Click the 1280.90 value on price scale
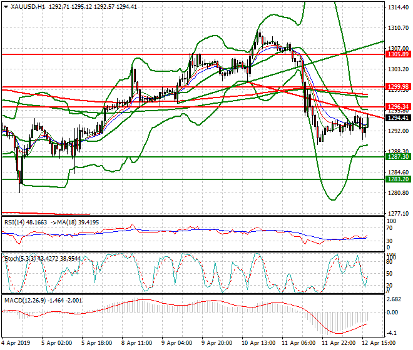The image size is (413, 350). click(x=398, y=192)
